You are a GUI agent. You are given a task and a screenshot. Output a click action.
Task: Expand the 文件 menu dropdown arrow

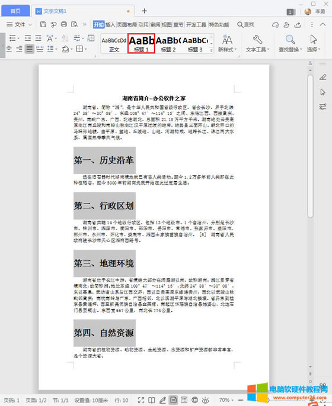[30, 25]
